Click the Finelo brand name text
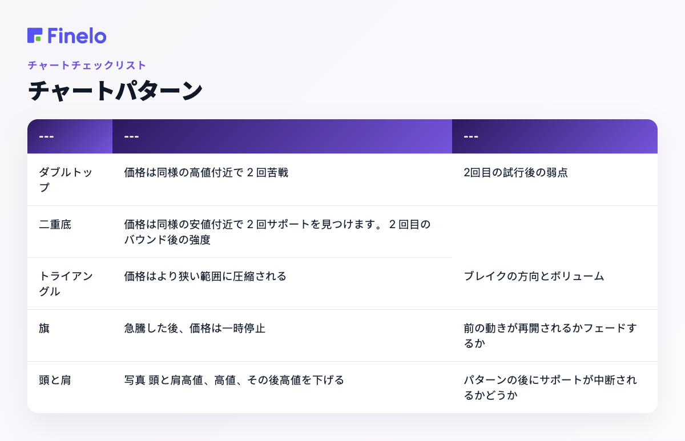Screen dimensions: 685x441 pos(77,35)
